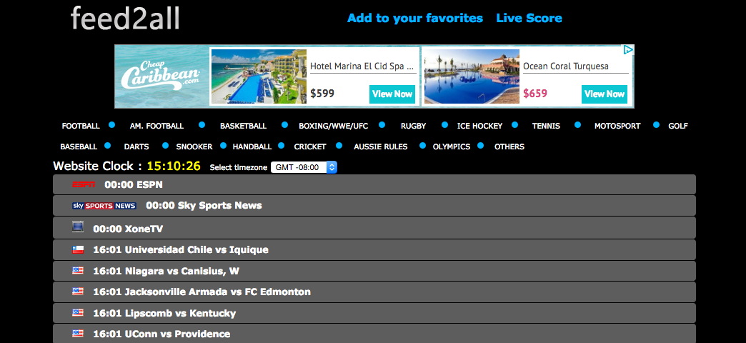Open the FOOTBALL category
746x343 pixels.
tap(81, 126)
